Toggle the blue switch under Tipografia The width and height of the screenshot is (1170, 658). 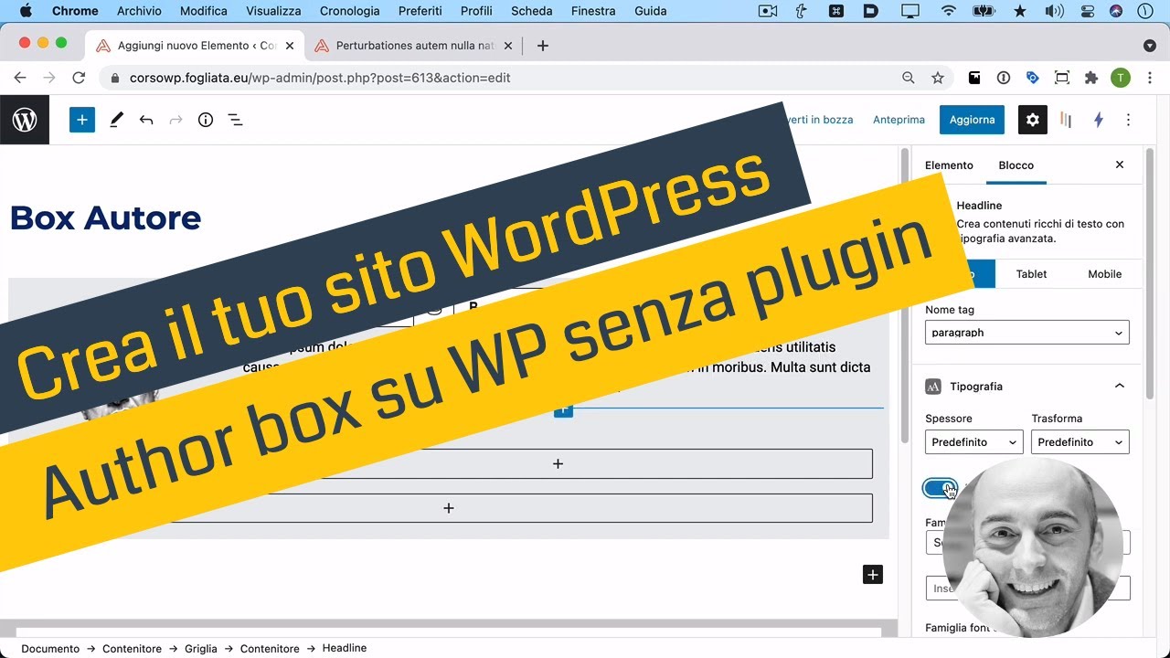(941, 488)
